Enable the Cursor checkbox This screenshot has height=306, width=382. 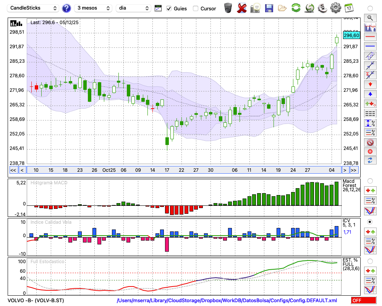(196, 8)
